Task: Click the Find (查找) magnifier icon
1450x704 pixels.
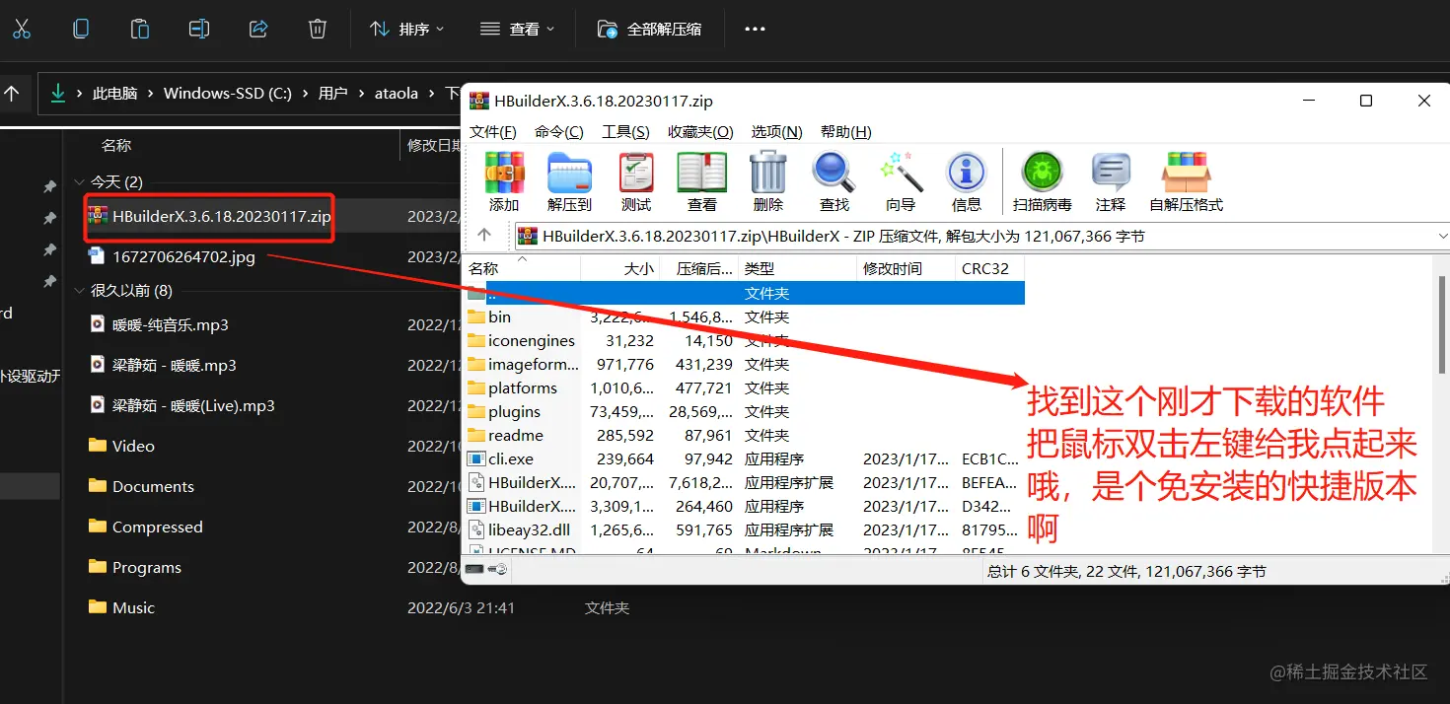Action: (834, 181)
